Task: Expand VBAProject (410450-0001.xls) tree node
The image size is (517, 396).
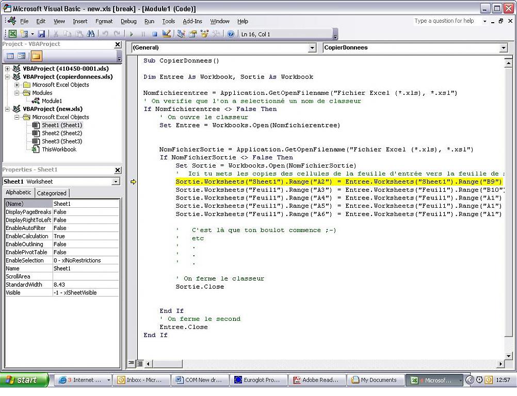Action: click(8, 69)
